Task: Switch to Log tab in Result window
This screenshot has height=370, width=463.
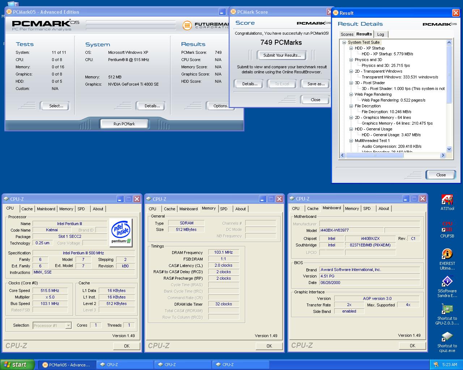Action: pyautogui.click(x=381, y=34)
